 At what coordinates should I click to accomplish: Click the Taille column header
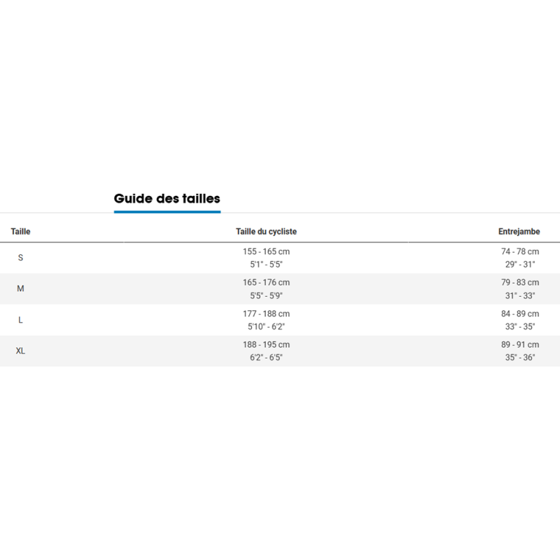(x=20, y=232)
